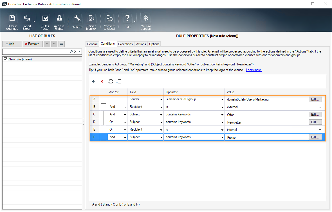Open Value dropdown showing external
Image resolution: width=332 pixels, height=212 pixels.
[320, 107]
